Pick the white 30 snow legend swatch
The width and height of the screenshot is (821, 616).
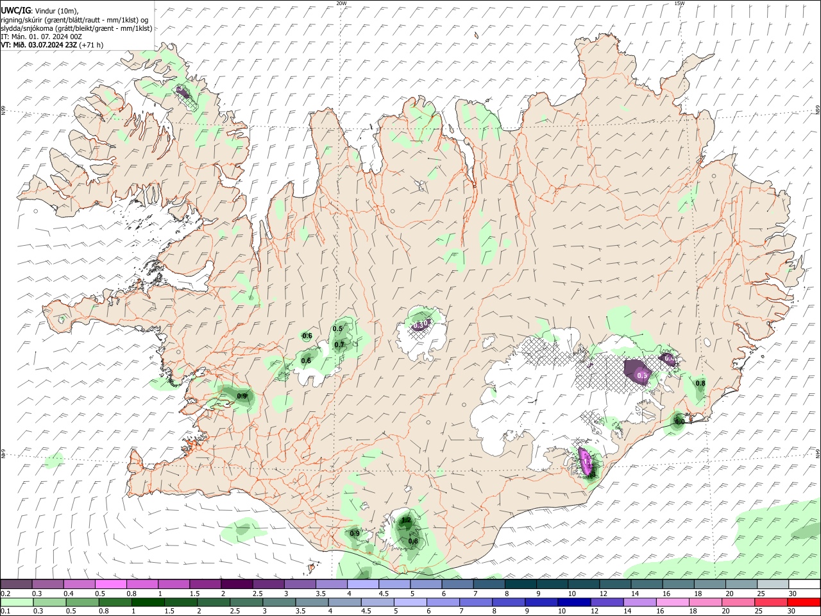pyautogui.click(x=804, y=584)
